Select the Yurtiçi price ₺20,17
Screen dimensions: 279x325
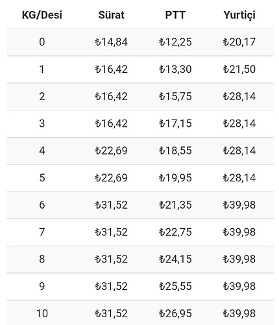pos(239,42)
